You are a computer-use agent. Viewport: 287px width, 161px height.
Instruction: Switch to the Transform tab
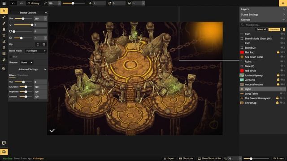[x=23, y=75]
